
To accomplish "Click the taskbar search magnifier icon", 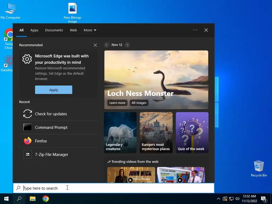I will click(19, 199).
